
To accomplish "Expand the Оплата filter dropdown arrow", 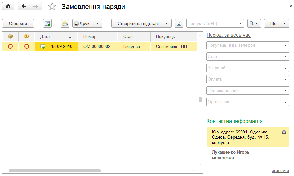I will (286, 79).
